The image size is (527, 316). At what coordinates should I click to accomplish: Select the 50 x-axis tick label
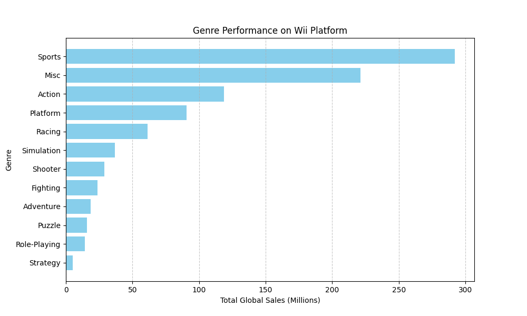click(x=132, y=289)
